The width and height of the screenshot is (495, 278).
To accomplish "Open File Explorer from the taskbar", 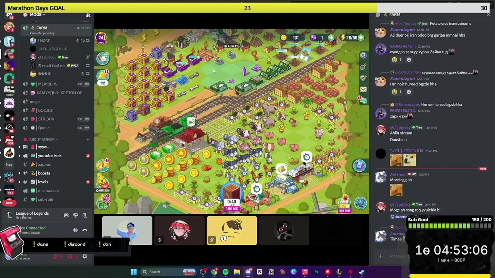I will coord(237,272).
